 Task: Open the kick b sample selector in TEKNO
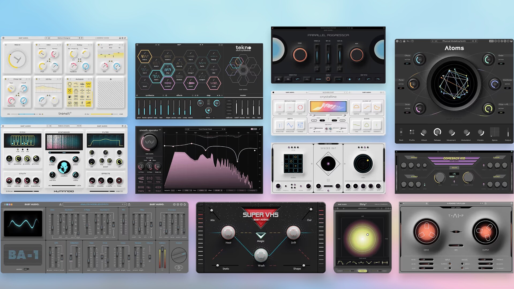(208, 117)
